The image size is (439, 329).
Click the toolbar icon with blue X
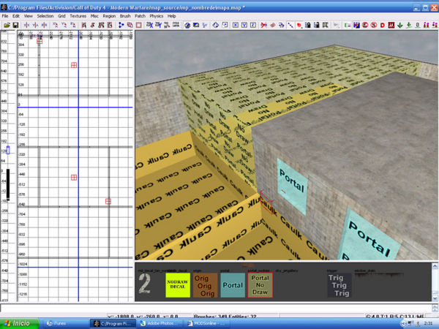(x=149, y=25)
